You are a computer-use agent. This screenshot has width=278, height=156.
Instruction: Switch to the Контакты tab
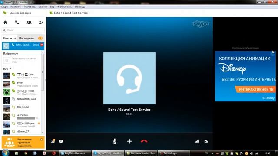10,38
